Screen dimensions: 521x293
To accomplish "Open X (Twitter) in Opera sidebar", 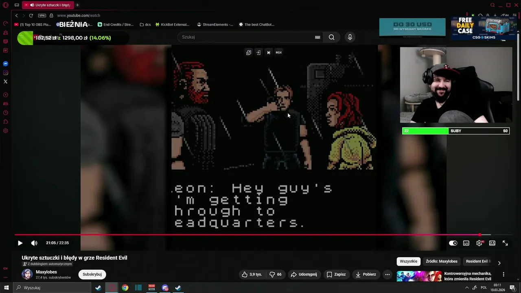I will 6,82.
